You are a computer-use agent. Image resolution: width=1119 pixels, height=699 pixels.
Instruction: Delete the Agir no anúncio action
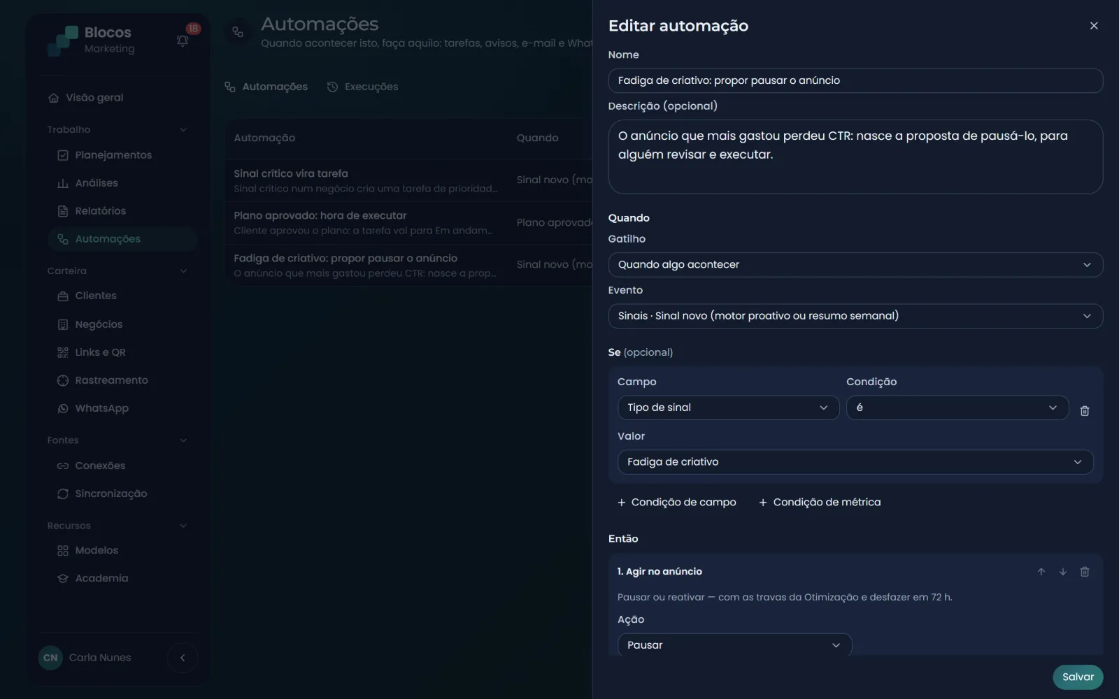tap(1085, 572)
